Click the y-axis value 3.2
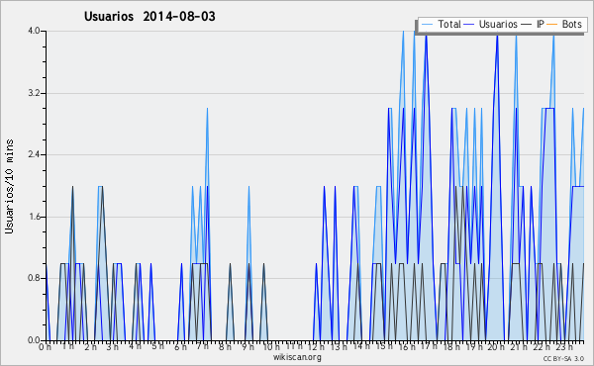This screenshot has height=366, width=594. click(34, 93)
